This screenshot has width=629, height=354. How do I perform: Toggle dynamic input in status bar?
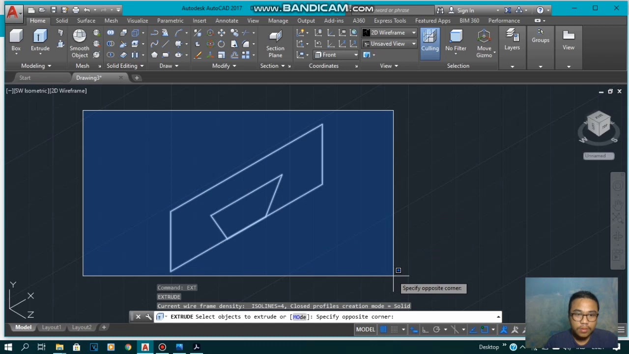[415, 329]
